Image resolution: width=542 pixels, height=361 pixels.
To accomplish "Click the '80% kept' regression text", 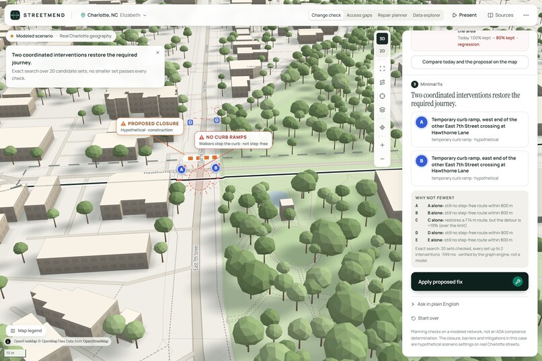I will click(x=505, y=38).
